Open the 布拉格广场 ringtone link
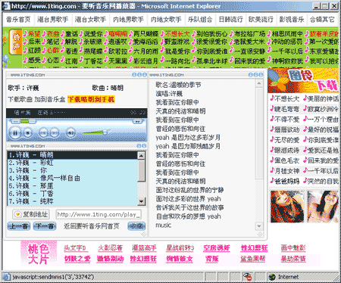 pos(250,33)
